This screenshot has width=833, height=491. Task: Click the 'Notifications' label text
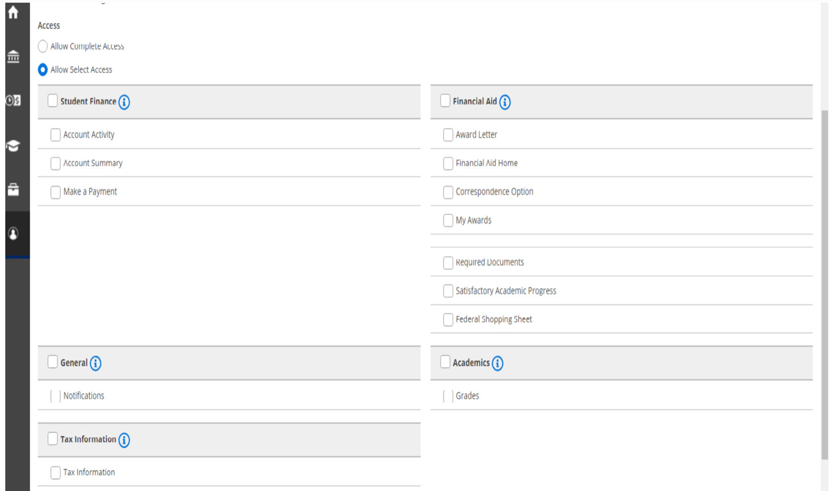click(84, 396)
